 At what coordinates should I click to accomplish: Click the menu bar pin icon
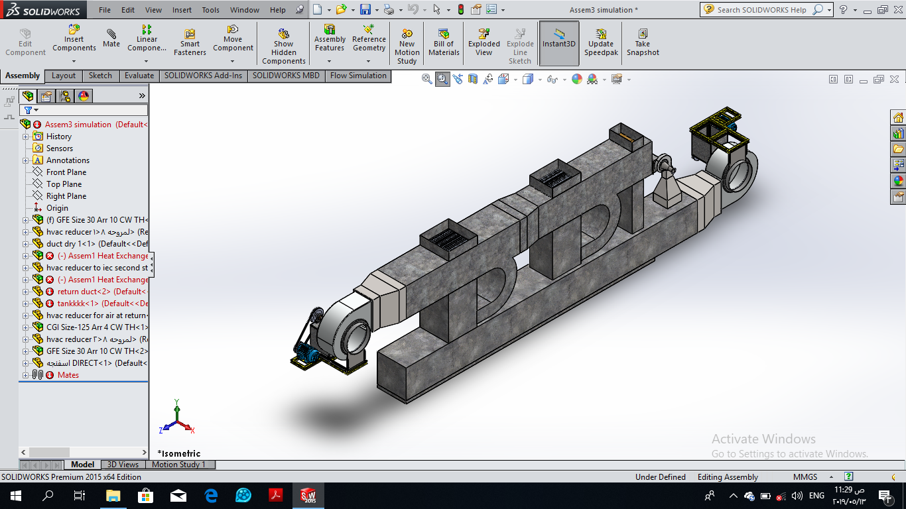tap(300, 10)
